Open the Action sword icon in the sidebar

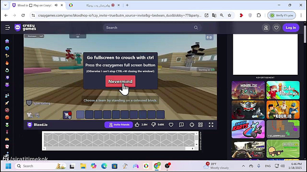[7, 103]
